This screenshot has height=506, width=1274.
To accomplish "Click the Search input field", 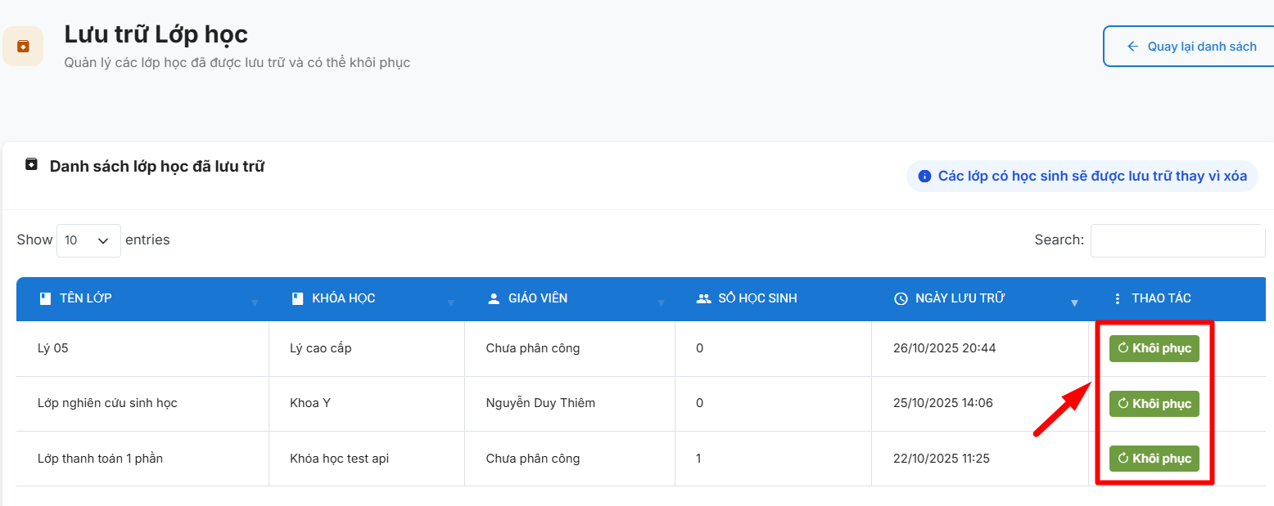I will click(x=1177, y=240).
